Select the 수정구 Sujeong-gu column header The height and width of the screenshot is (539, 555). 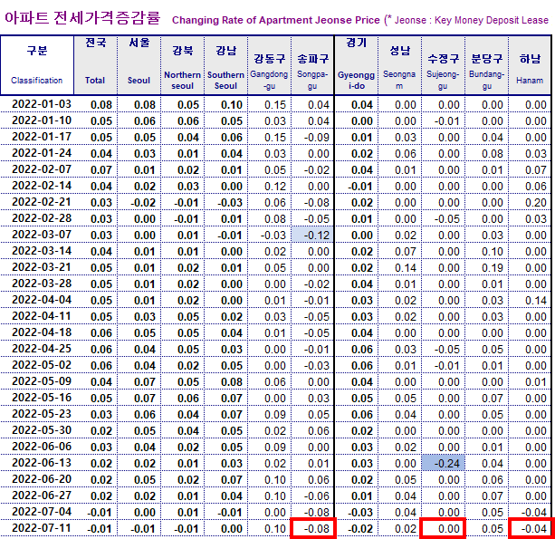tap(443, 65)
